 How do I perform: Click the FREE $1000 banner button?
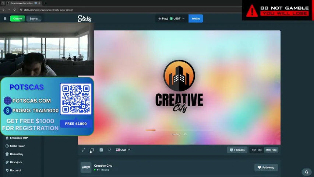(76, 124)
